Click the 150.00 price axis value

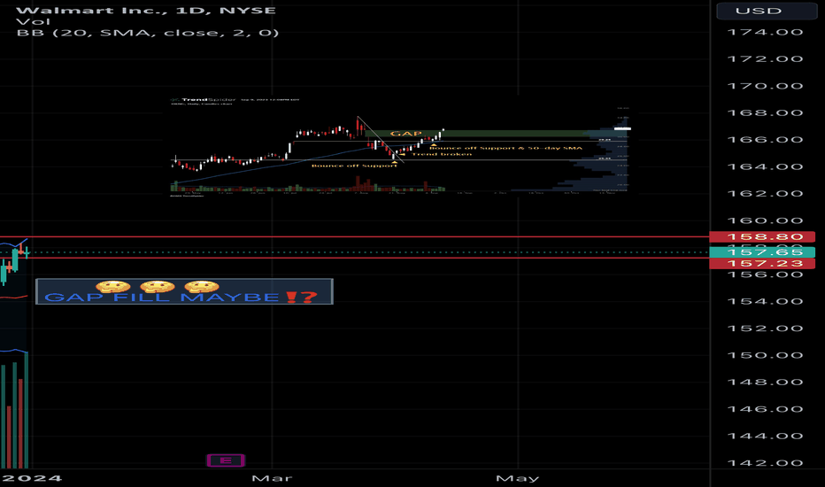765,355
